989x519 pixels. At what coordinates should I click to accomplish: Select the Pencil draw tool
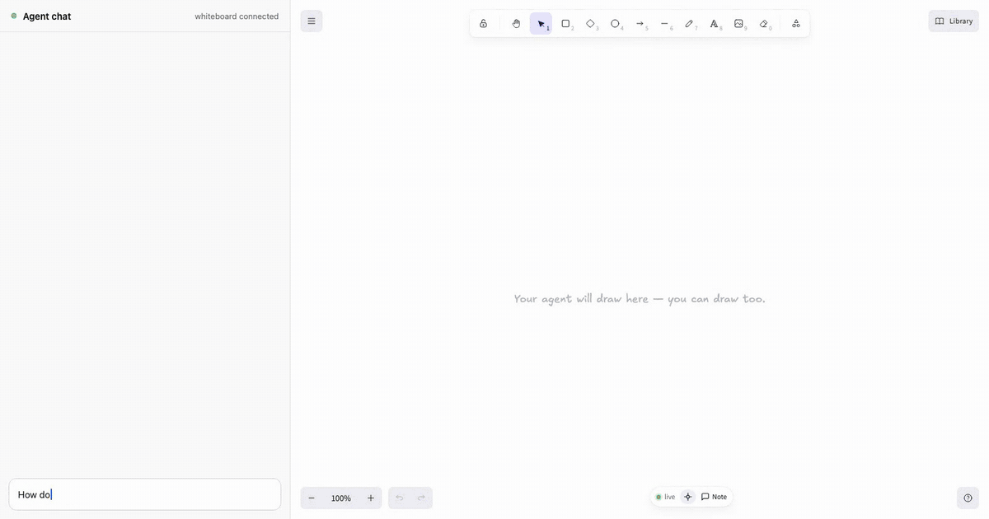(x=690, y=24)
